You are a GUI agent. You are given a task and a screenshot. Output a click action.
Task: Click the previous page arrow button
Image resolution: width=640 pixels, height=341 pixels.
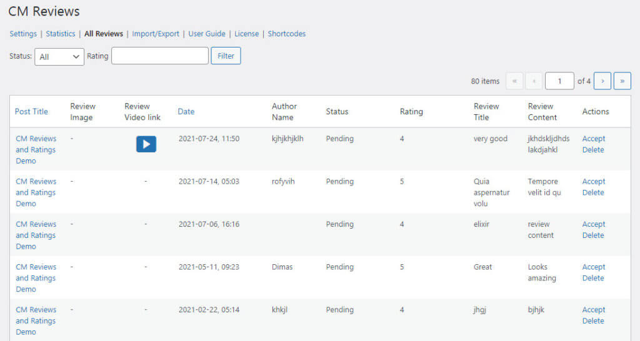[x=534, y=81]
